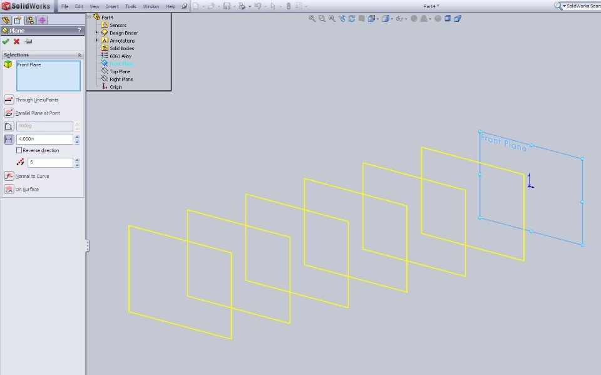Decrease number of planes with down spinner
601x375 pixels.
77,165
